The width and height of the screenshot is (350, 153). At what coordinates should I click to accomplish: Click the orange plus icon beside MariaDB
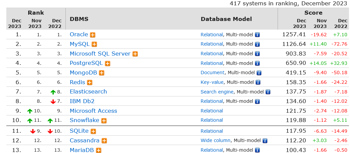[x=98, y=150]
